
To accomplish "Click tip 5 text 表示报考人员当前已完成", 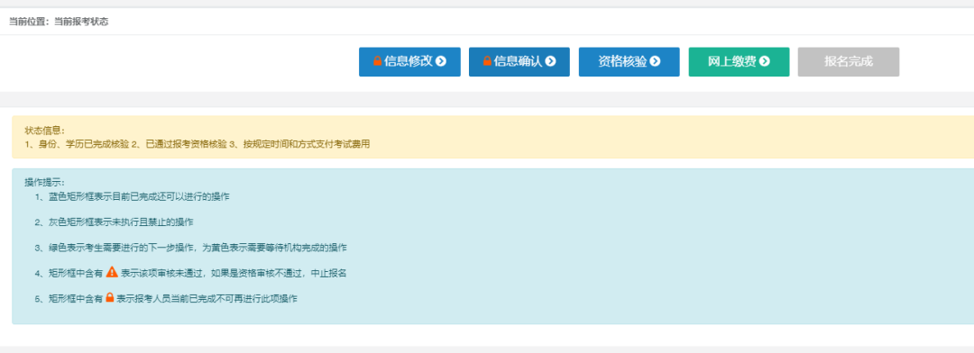I will tap(207, 298).
